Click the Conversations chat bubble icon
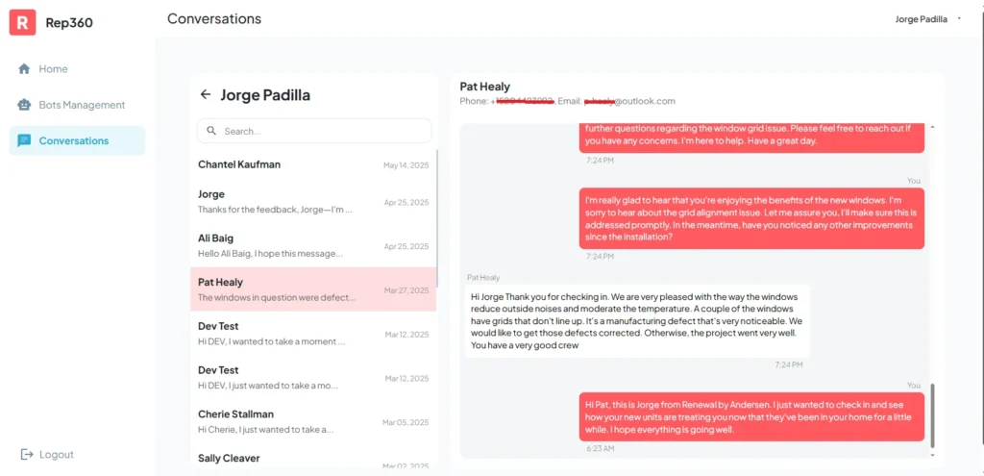Image resolution: width=984 pixels, height=476 pixels. point(25,140)
